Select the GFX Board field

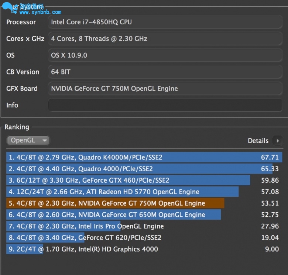(165, 89)
